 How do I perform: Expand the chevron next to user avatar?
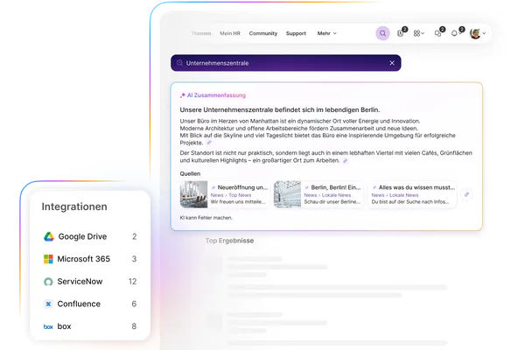click(x=484, y=33)
